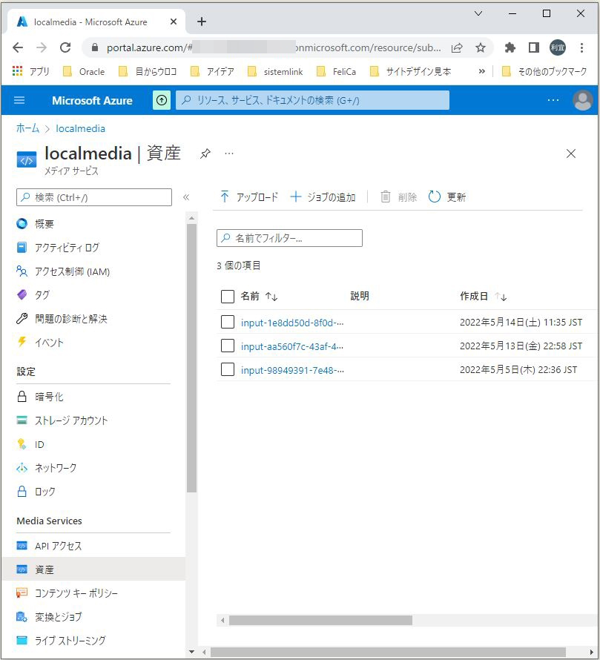Click アップロード in the toolbar
Image resolution: width=600 pixels, height=660 pixels.
click(249, 197)
